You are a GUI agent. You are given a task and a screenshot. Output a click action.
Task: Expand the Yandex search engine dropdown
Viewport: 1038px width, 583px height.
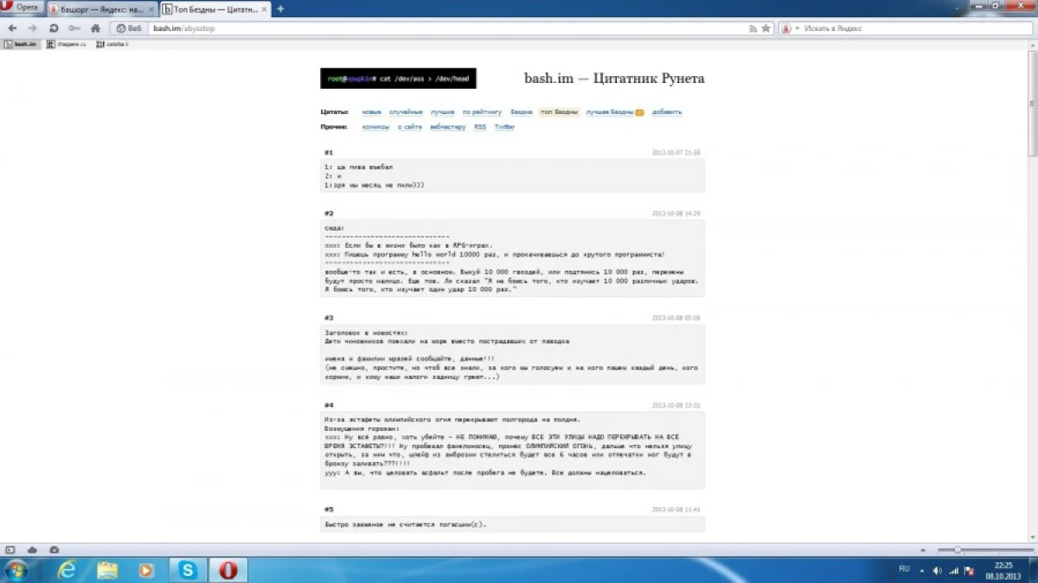point(790,28)
